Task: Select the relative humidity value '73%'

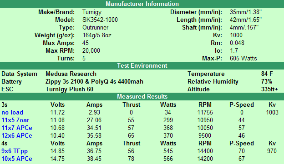Action: [267, 82]
